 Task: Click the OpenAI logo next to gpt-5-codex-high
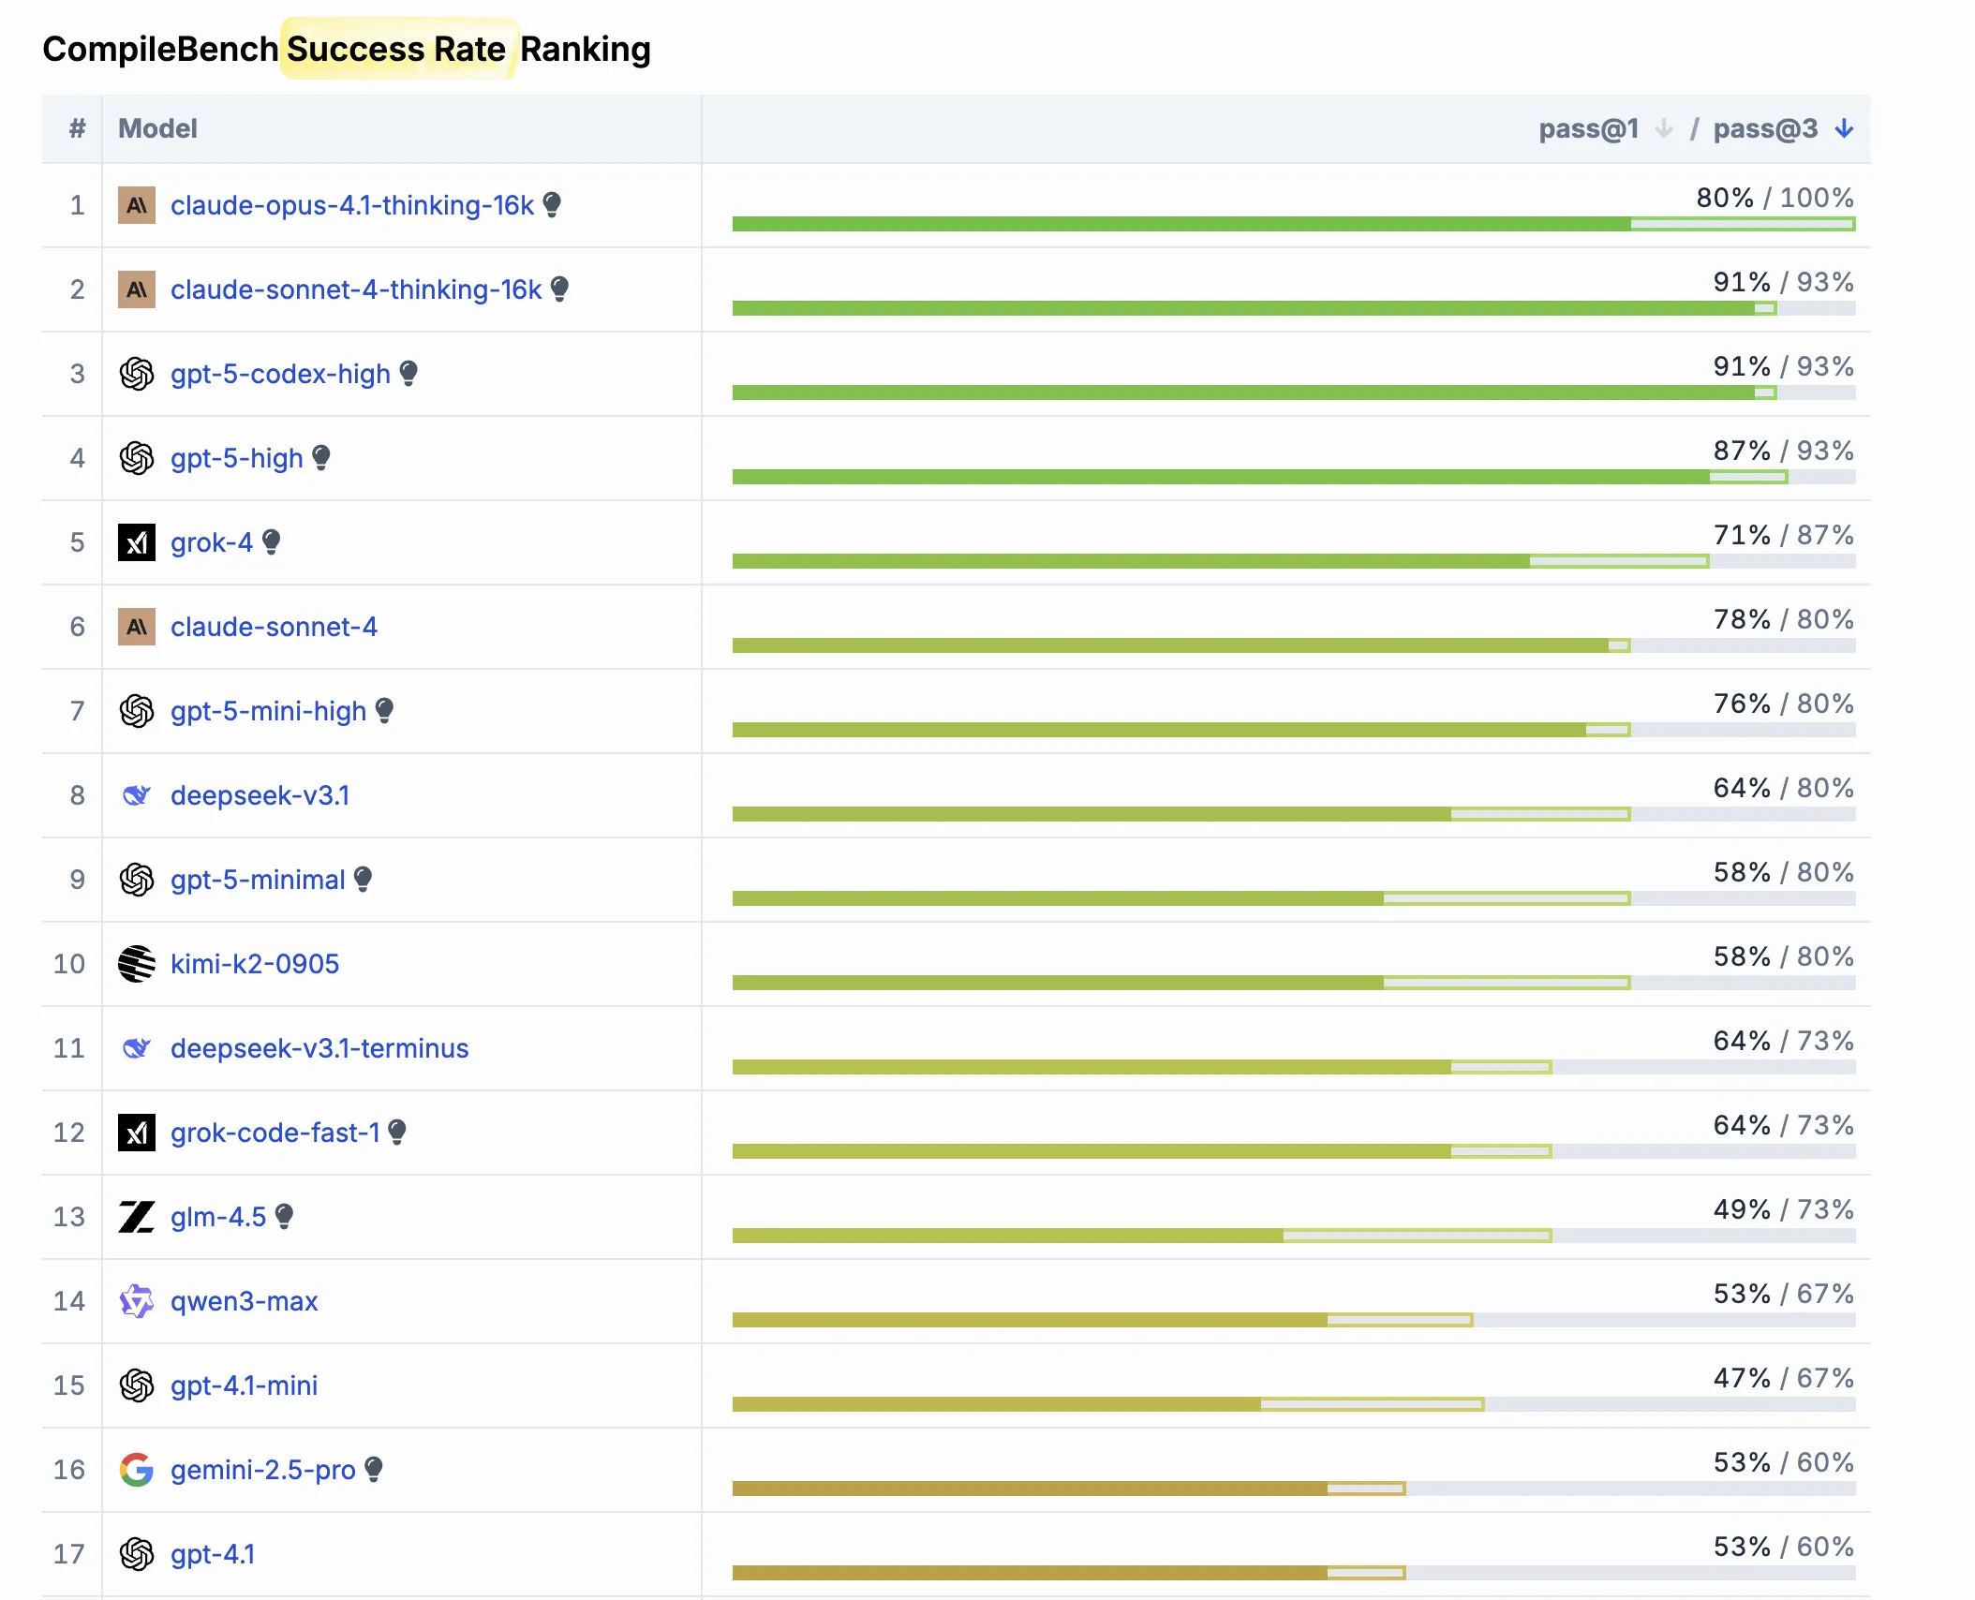[x=137, y=374]
